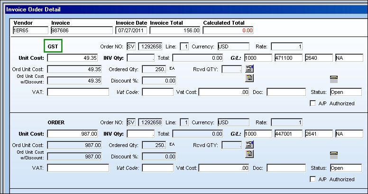Click the GST G/L field 2640
This screenshot has width=368, height=194.
pos(319,58)
